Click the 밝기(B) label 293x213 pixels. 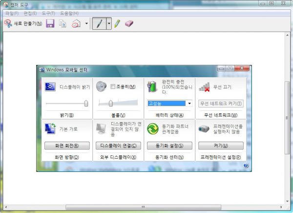[67, 115]
